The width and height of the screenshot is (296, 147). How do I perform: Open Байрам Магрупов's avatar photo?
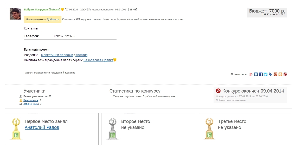pyautogui.click(x=16, y=14)
